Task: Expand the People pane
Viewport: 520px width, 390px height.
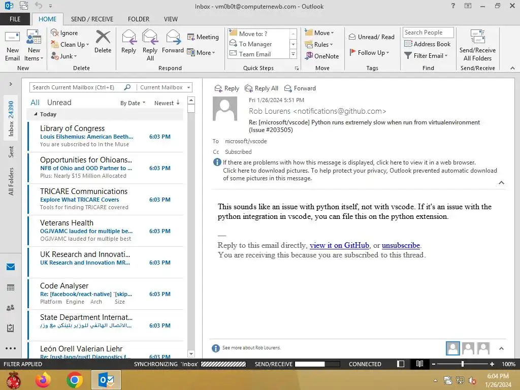Action: [501, 348]
